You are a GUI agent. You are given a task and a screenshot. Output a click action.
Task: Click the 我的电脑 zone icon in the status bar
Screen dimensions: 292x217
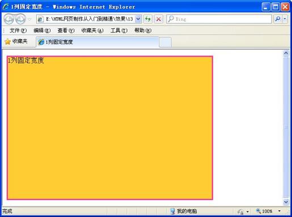click(x=172, y=211)
